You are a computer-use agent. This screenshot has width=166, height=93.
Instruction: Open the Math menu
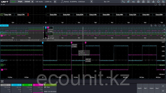140,88
